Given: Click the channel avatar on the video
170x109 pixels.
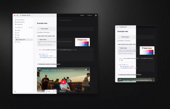Looking at the screenshot, I should [39, 70].
